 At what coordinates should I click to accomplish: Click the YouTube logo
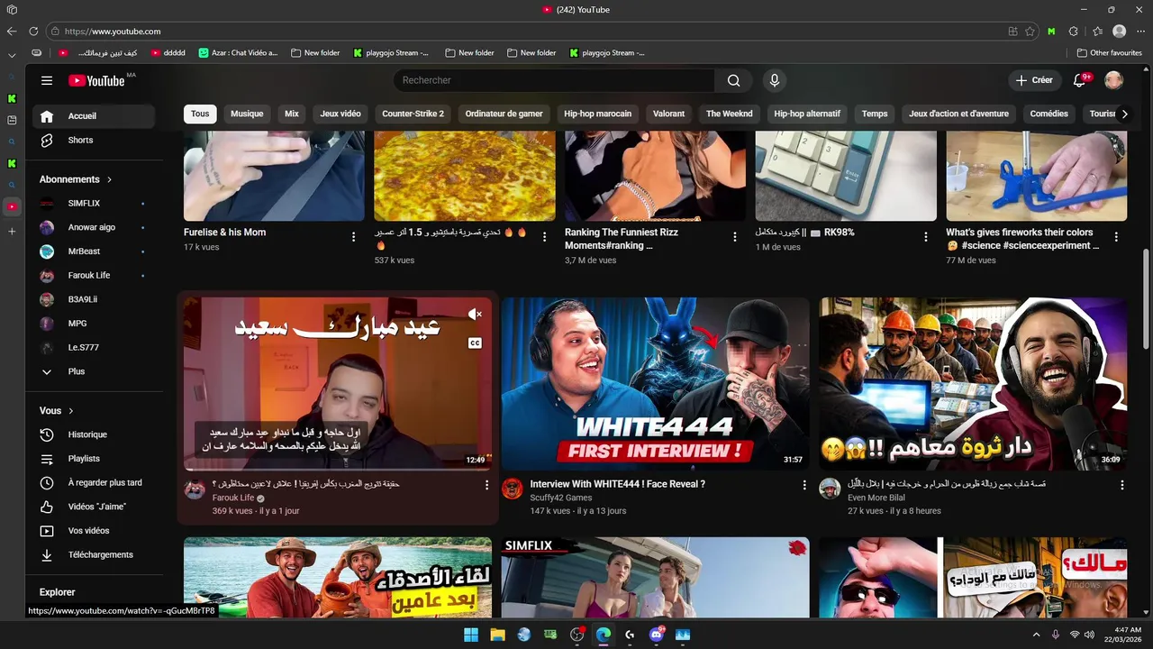pos(97,80)
